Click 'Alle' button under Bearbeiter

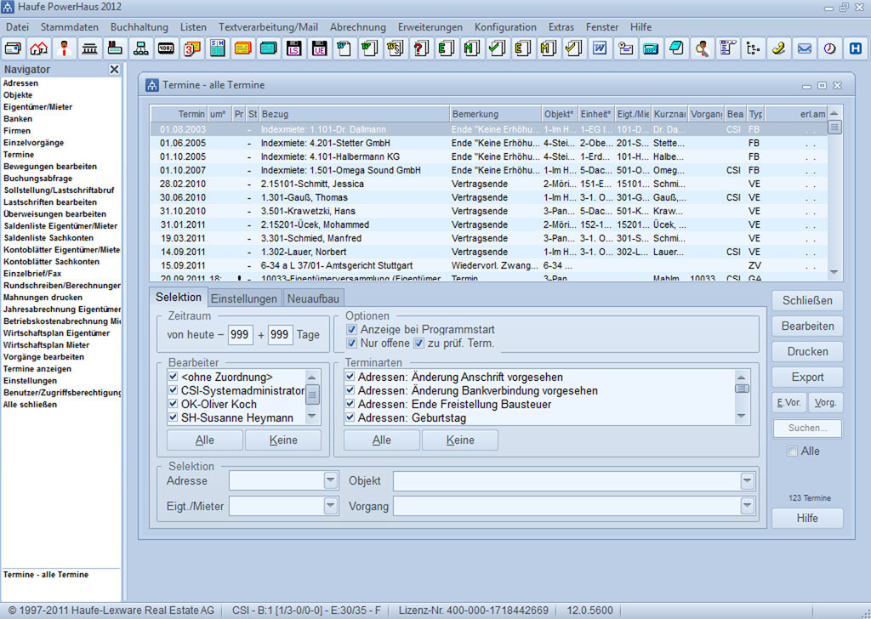(204, 440)
